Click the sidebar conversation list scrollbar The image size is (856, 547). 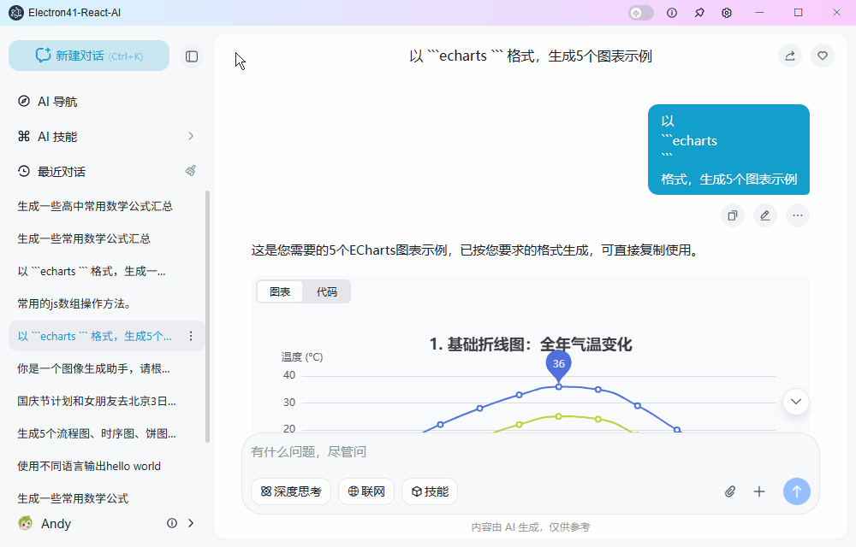click(207, 316)
